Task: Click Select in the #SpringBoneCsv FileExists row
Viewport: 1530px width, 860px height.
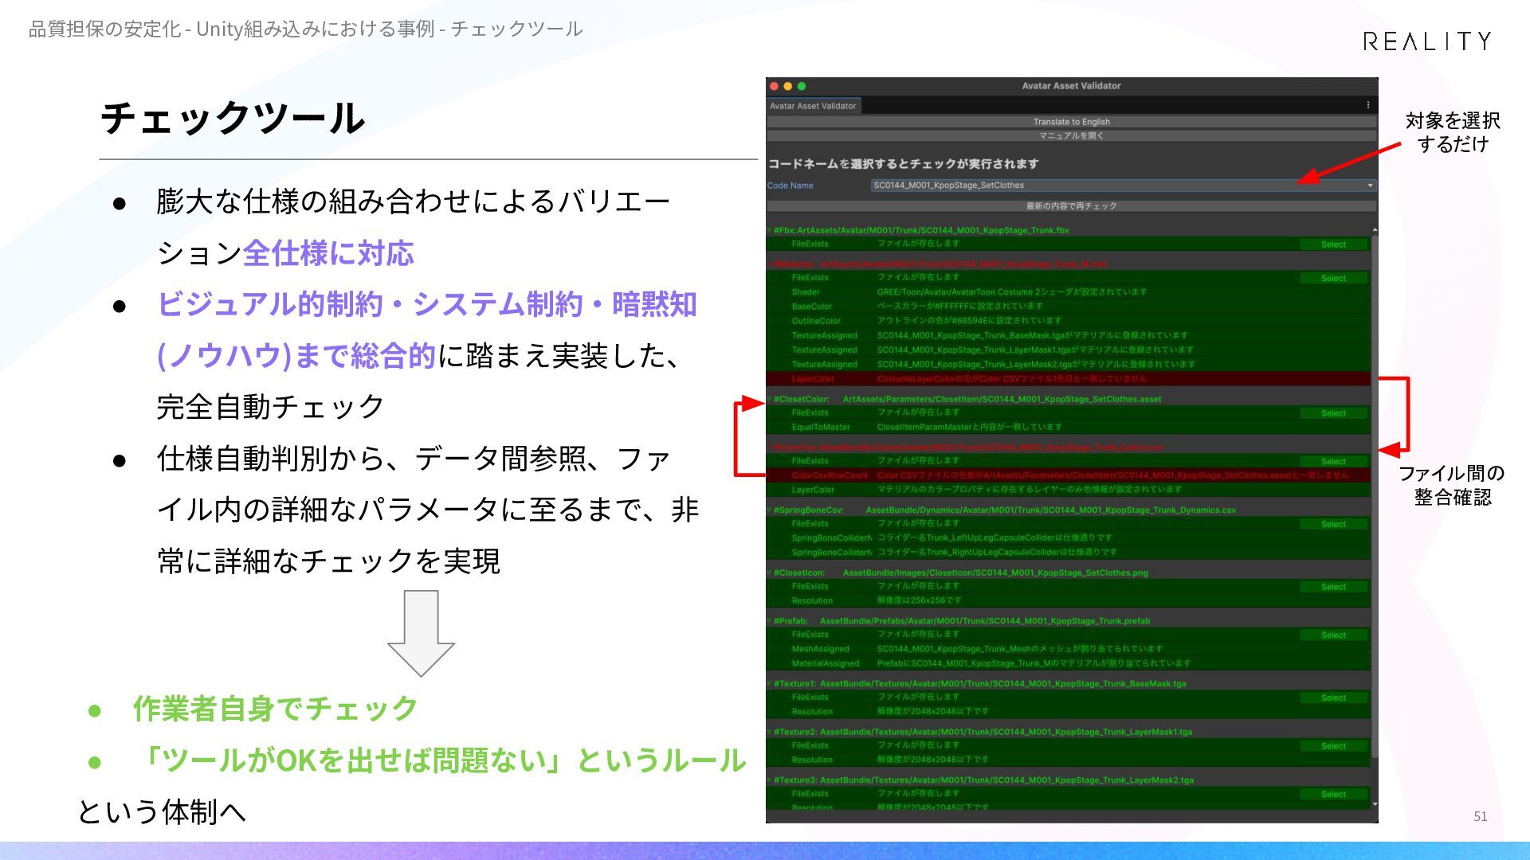Action: click(1333, 524)
